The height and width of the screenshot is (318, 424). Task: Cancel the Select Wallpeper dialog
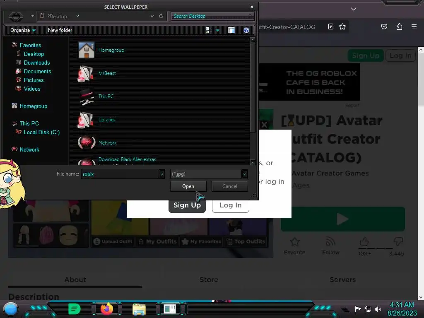229,186
